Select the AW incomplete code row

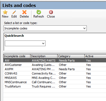(x=54, y=60)
